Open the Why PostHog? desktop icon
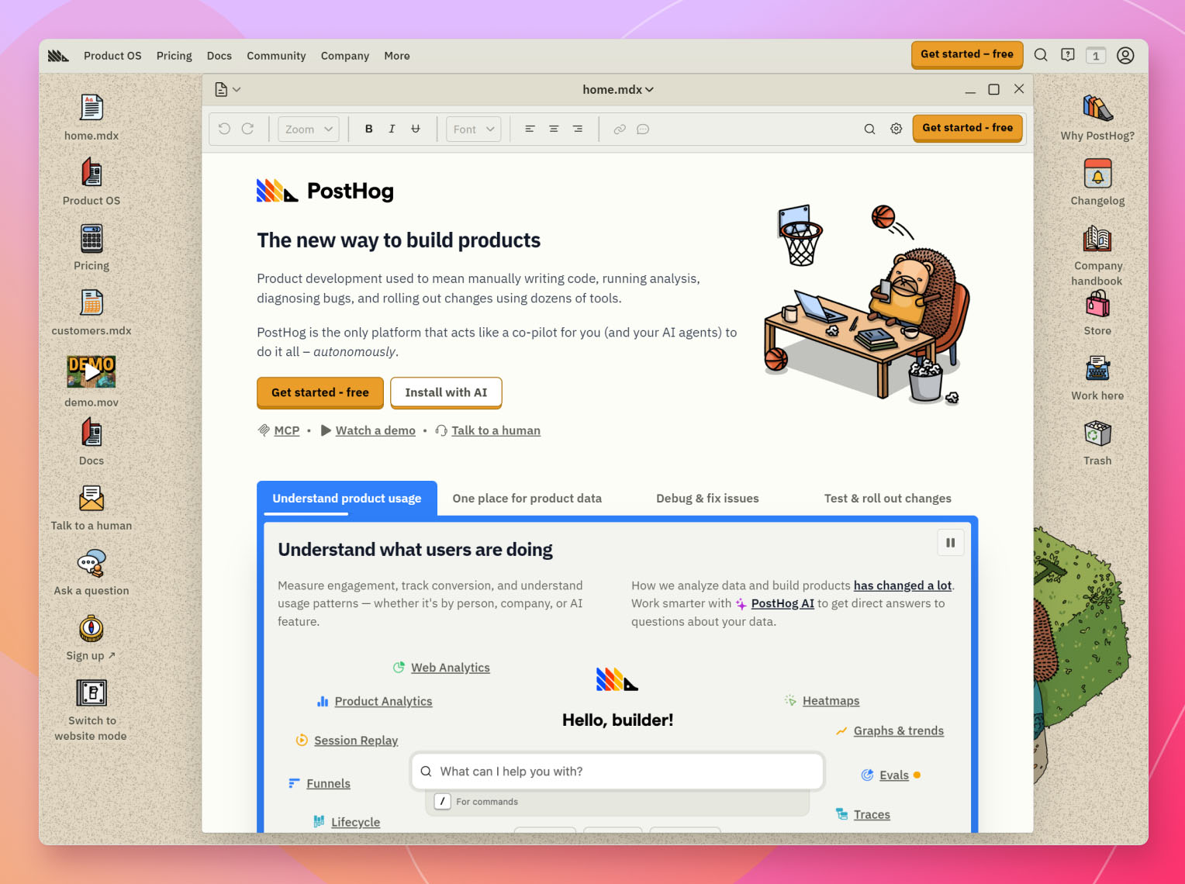The image size is (1185, 884). coord(1097,108)
